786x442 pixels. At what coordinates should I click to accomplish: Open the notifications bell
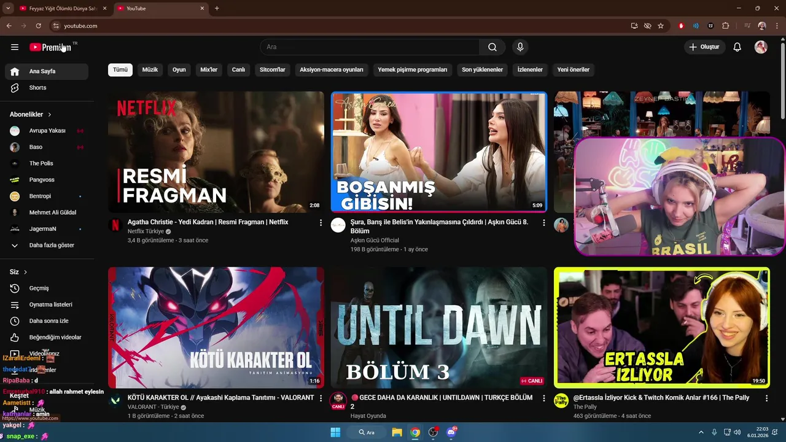coord(737,47)
